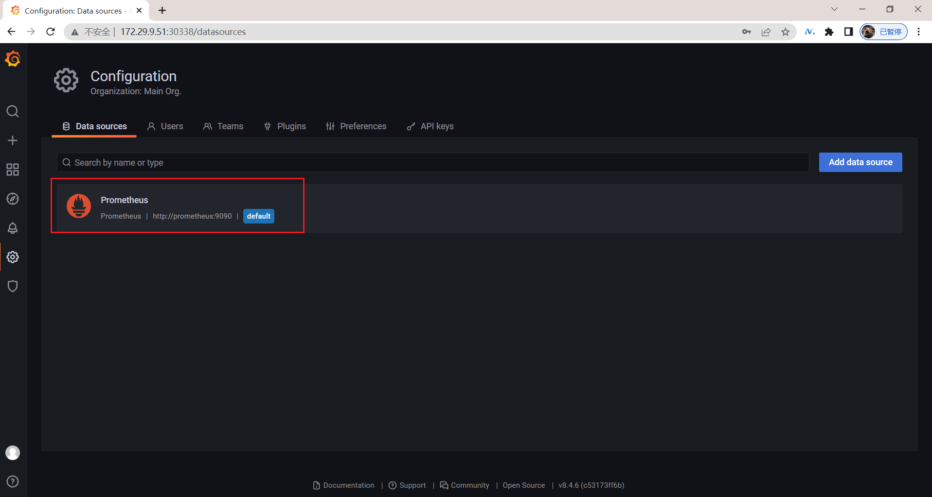Image resolution: width=932 pixels, height=497 pixels.
Task: Open a new browser tab
Action: 162,10
